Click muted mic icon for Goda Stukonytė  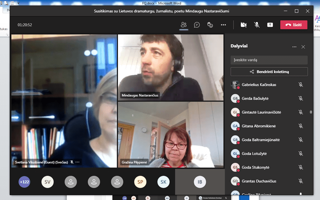(x=301, y=167)
